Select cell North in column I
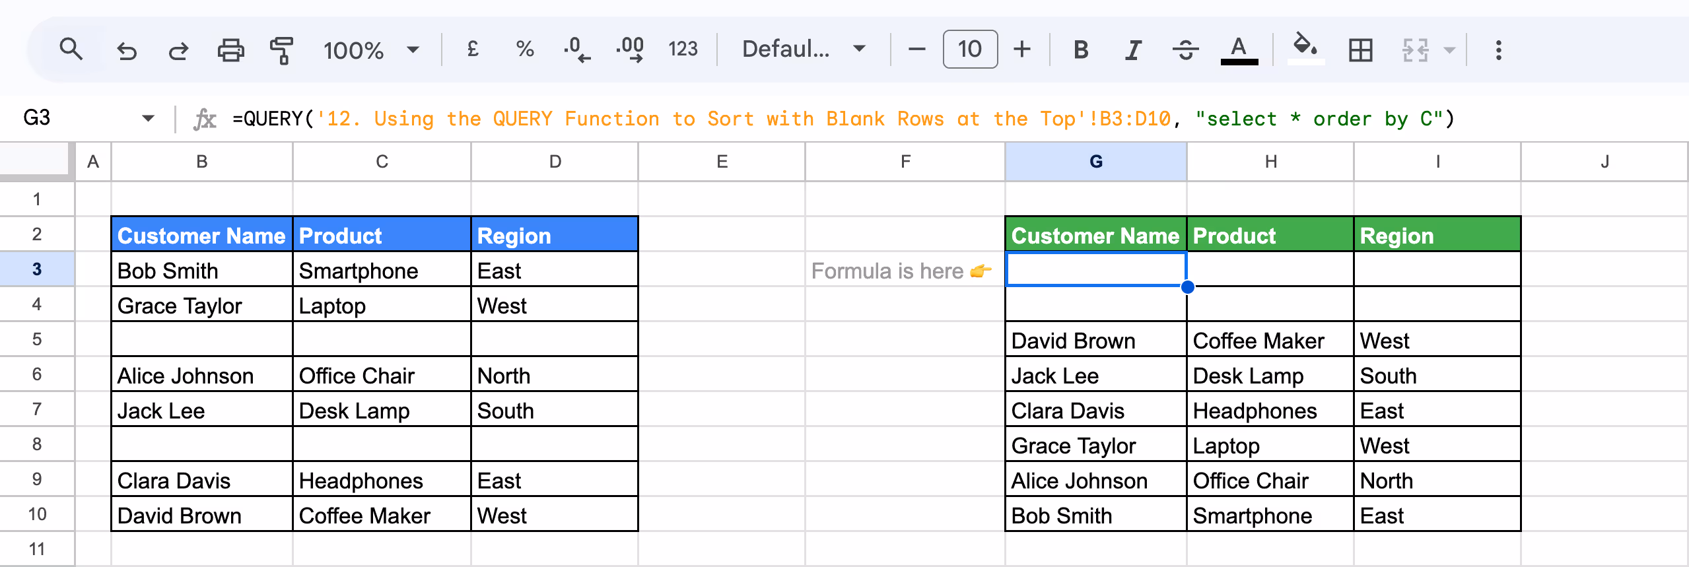Screen dimensions: 1689x567 [1437, 479]
